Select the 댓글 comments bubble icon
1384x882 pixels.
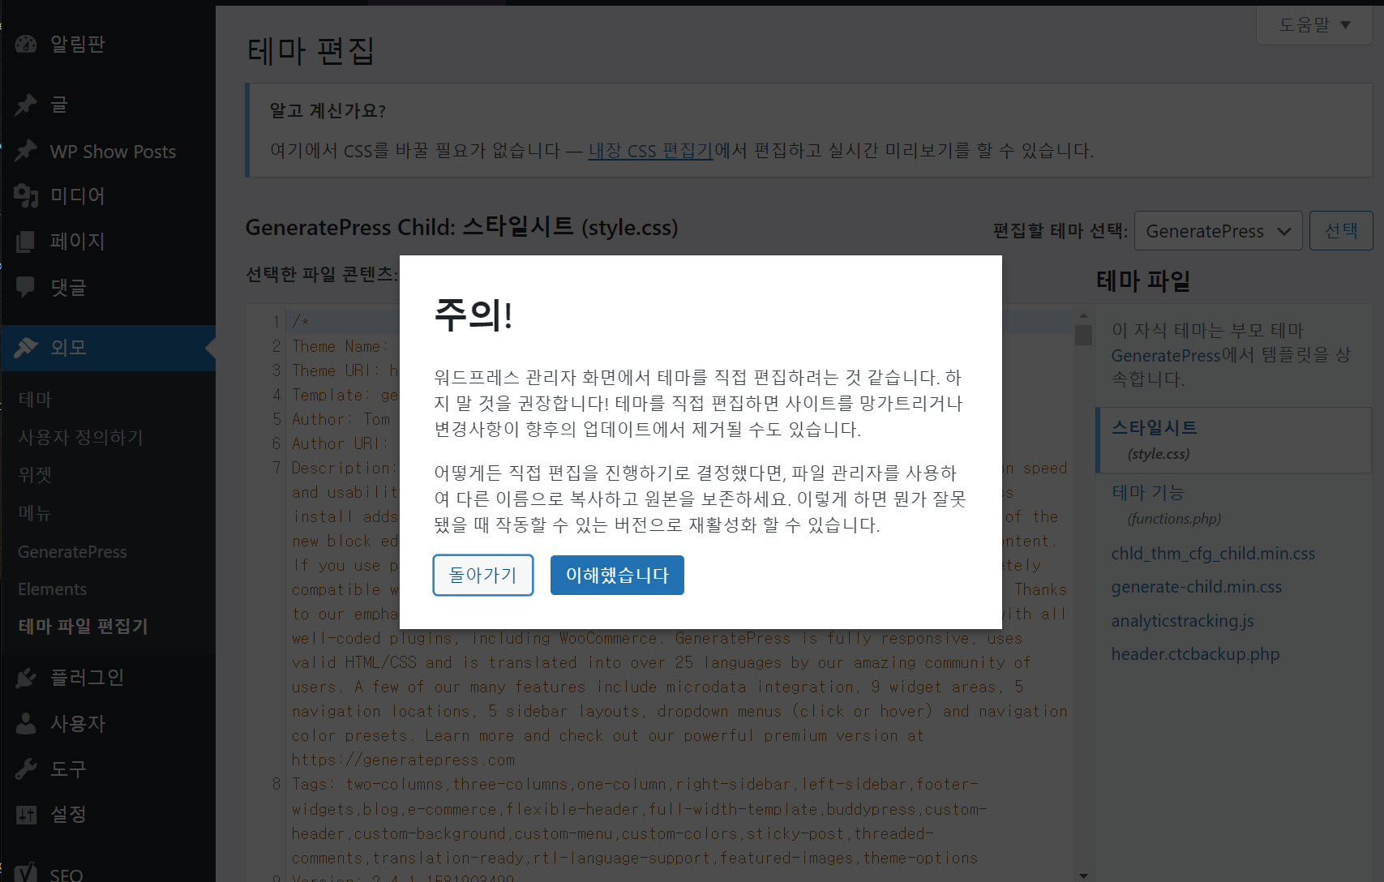click(25, 286)
